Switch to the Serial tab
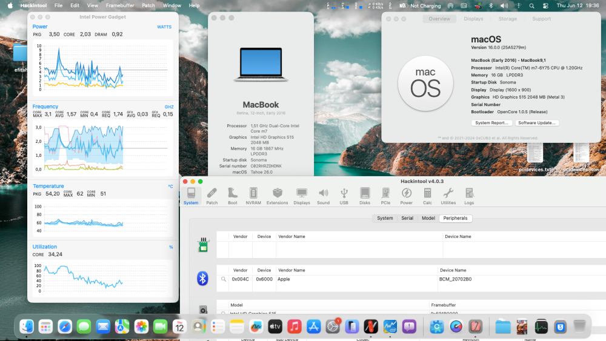606x341 pixels. coord(407,218)
